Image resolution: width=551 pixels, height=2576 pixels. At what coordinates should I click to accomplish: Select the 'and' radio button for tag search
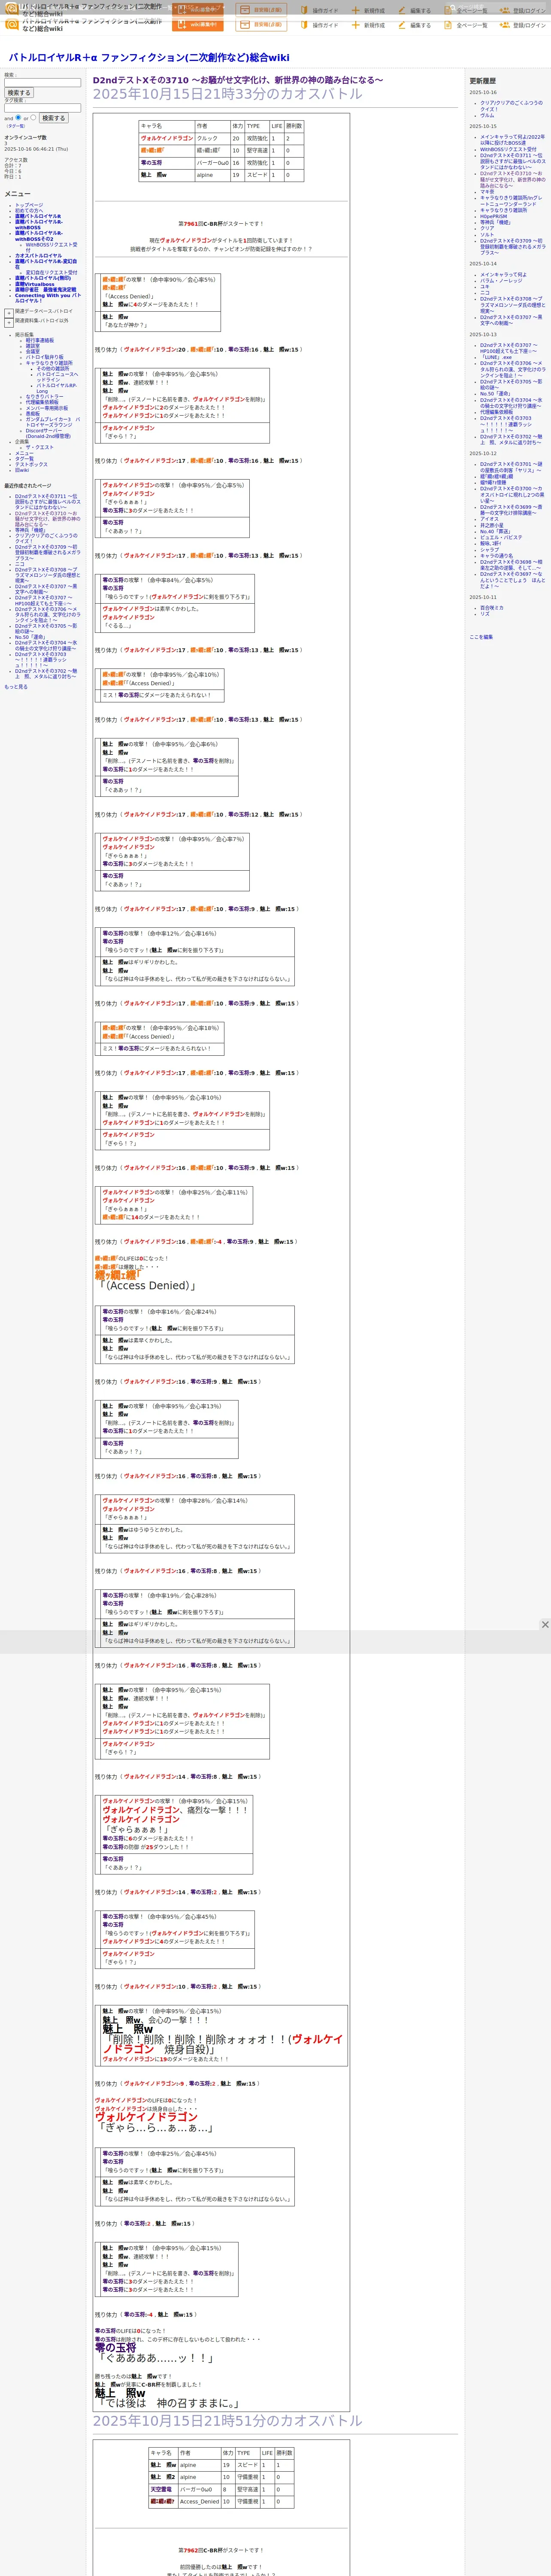click(18, 117)
